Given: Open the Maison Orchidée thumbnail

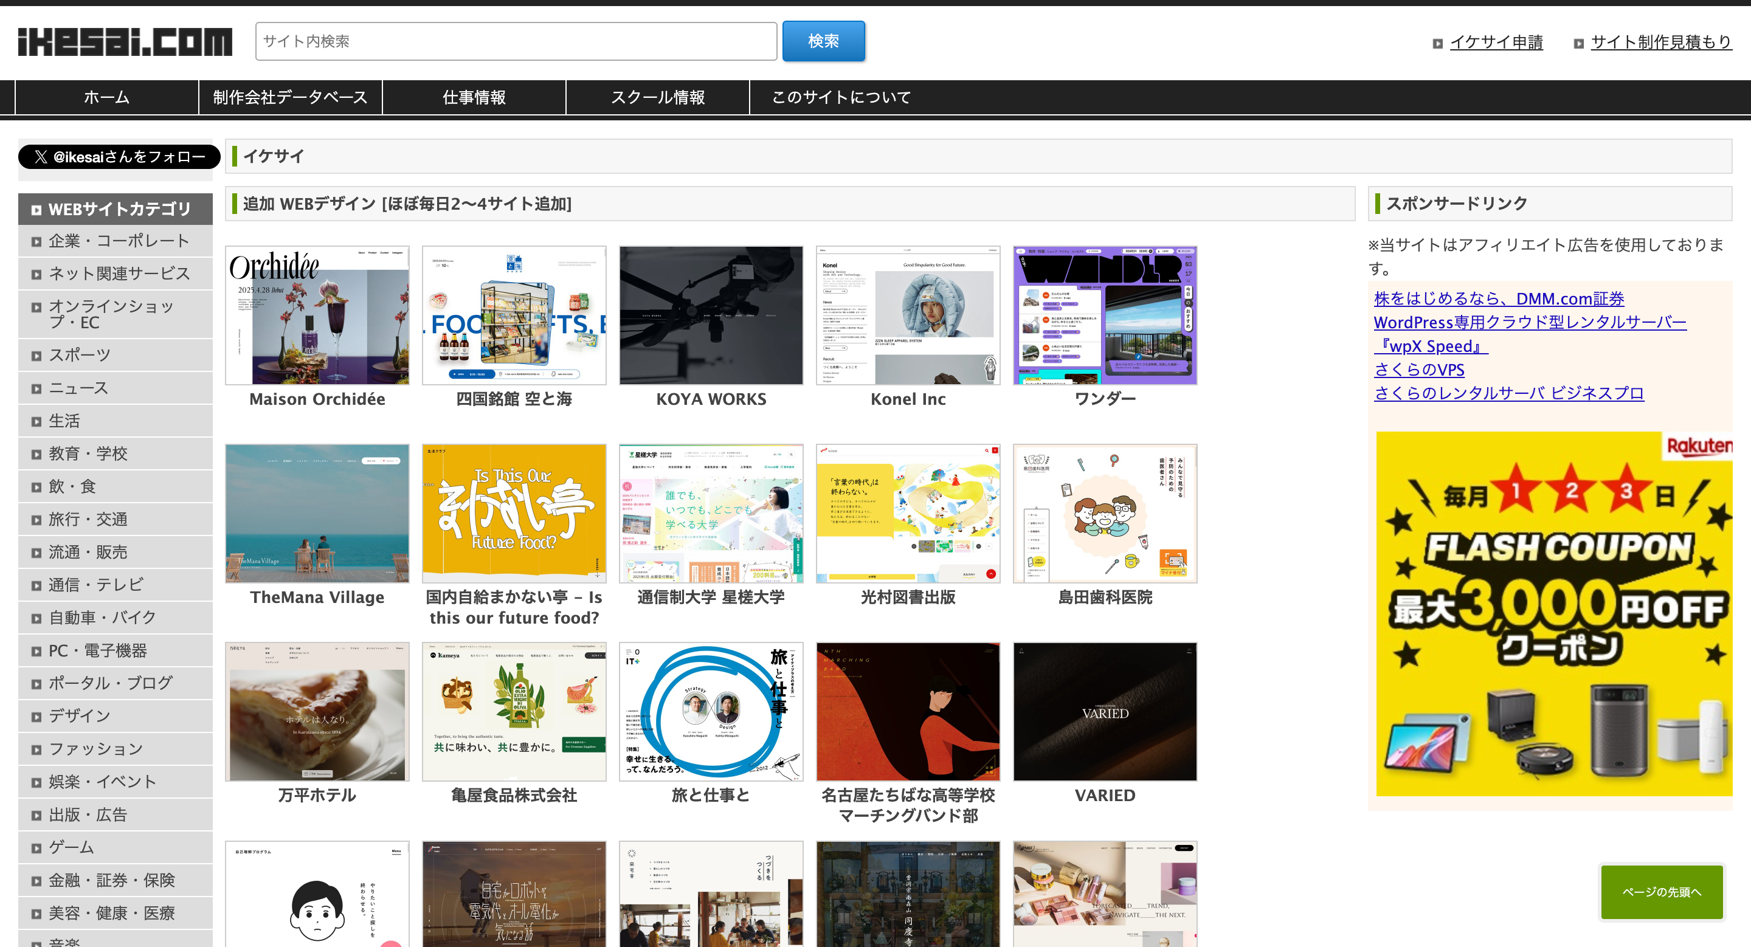Looking at the screenshot, I should (317, 315).
